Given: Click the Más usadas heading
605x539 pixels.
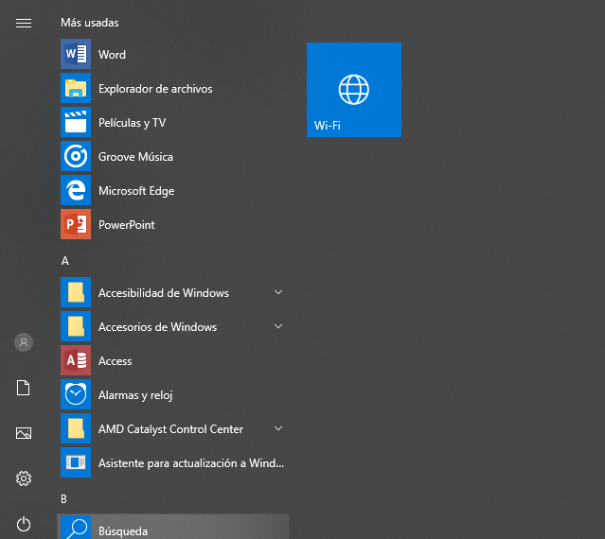Looking at the screenshot, I should [x=90, y=23].
